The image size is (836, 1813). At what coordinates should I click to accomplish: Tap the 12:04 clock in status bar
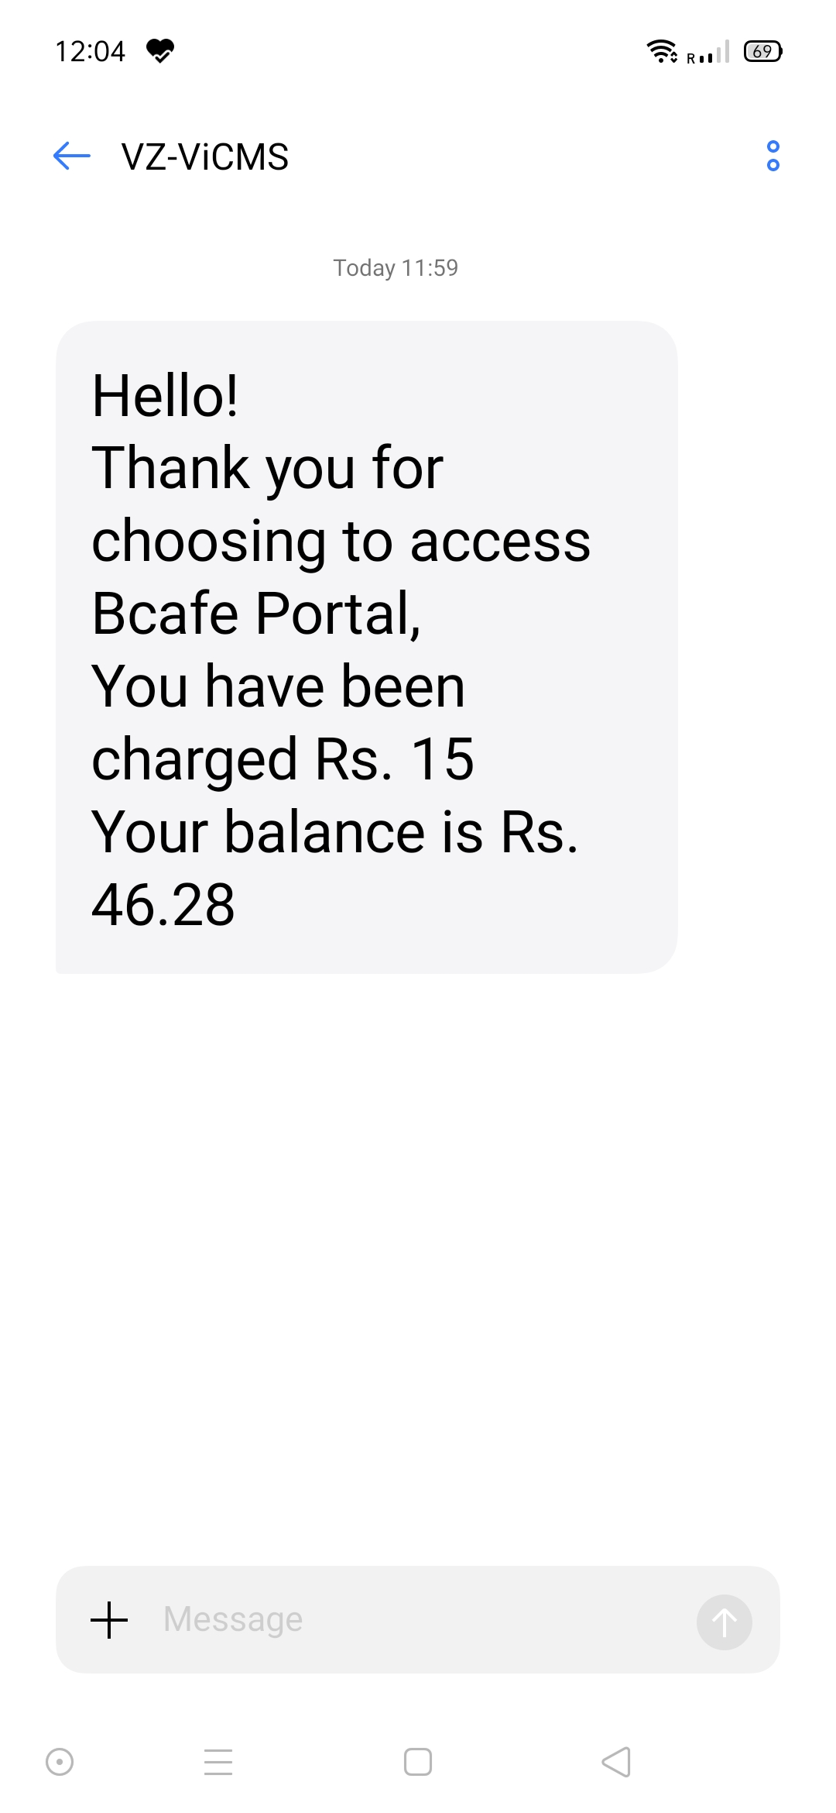coord(90,51)
